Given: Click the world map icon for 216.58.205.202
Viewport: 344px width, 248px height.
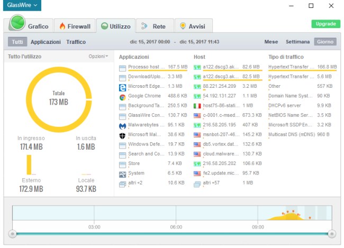Looking at the screenshot, I should click(197, 164).
